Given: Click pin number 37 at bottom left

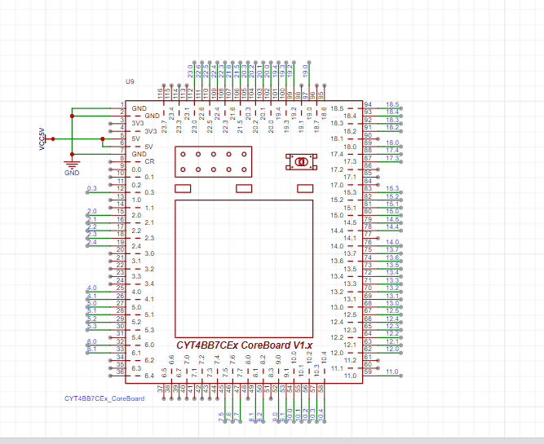Looking at the screenshot, I should (160, 389).
